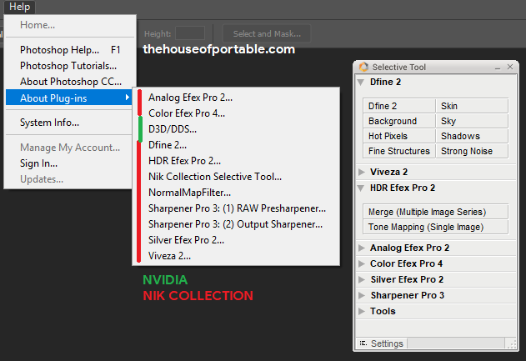Apply the Sky noise preset
This screenshot has width=526, height=361.
click(472, 121)
